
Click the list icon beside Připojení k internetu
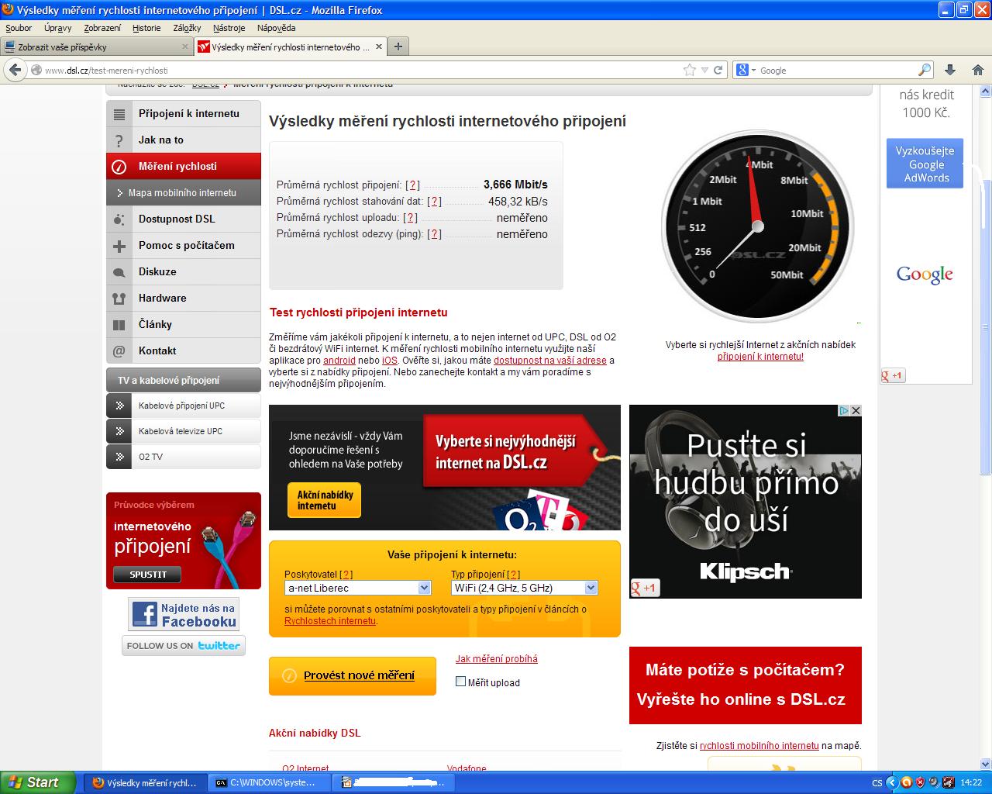pos(119,114)
